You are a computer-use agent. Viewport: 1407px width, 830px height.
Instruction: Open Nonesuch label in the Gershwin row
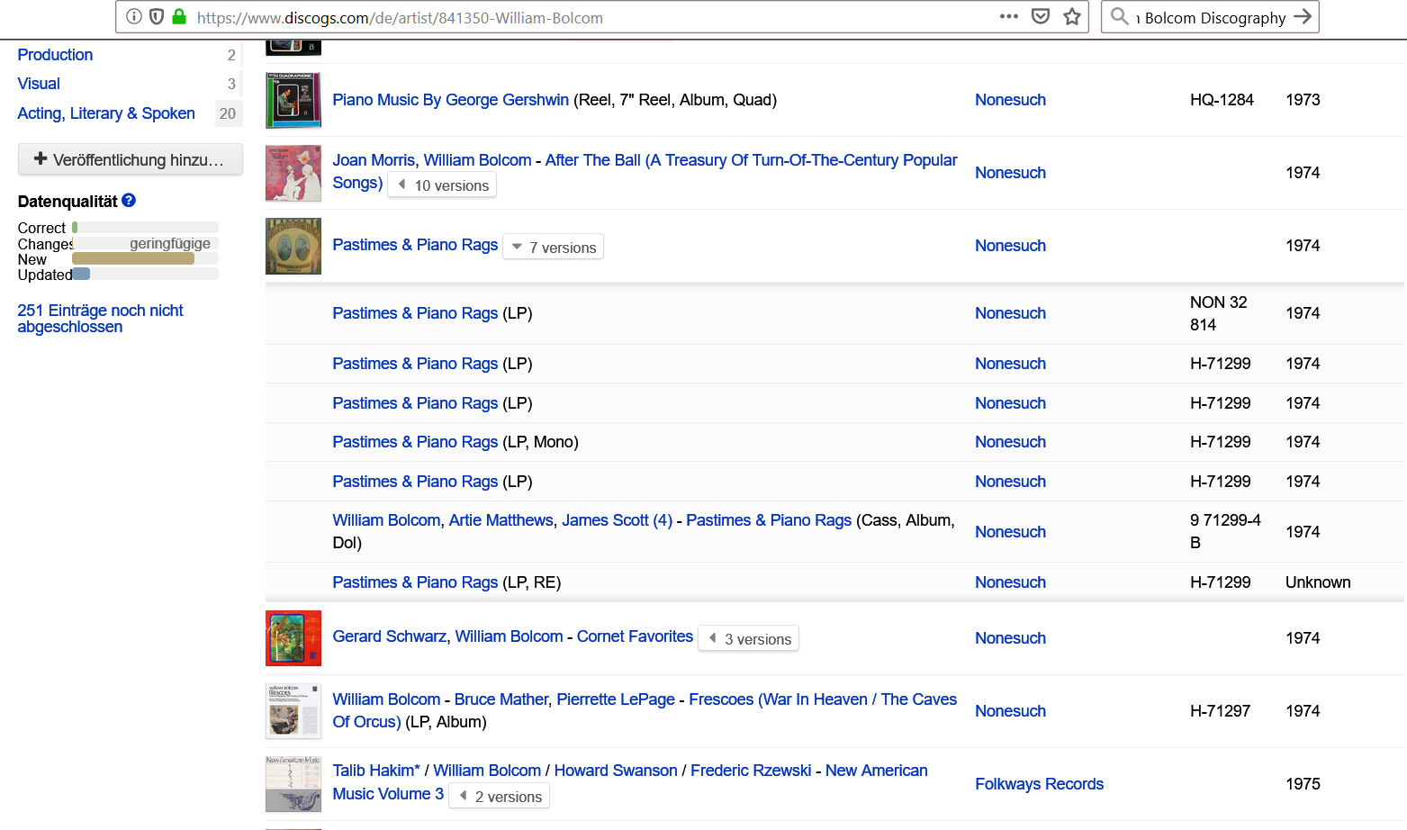point(1010,100)
